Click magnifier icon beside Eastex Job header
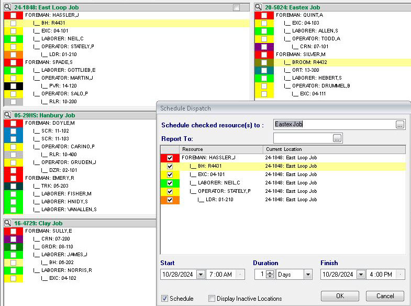411x306 pixels. pos(259,7)
